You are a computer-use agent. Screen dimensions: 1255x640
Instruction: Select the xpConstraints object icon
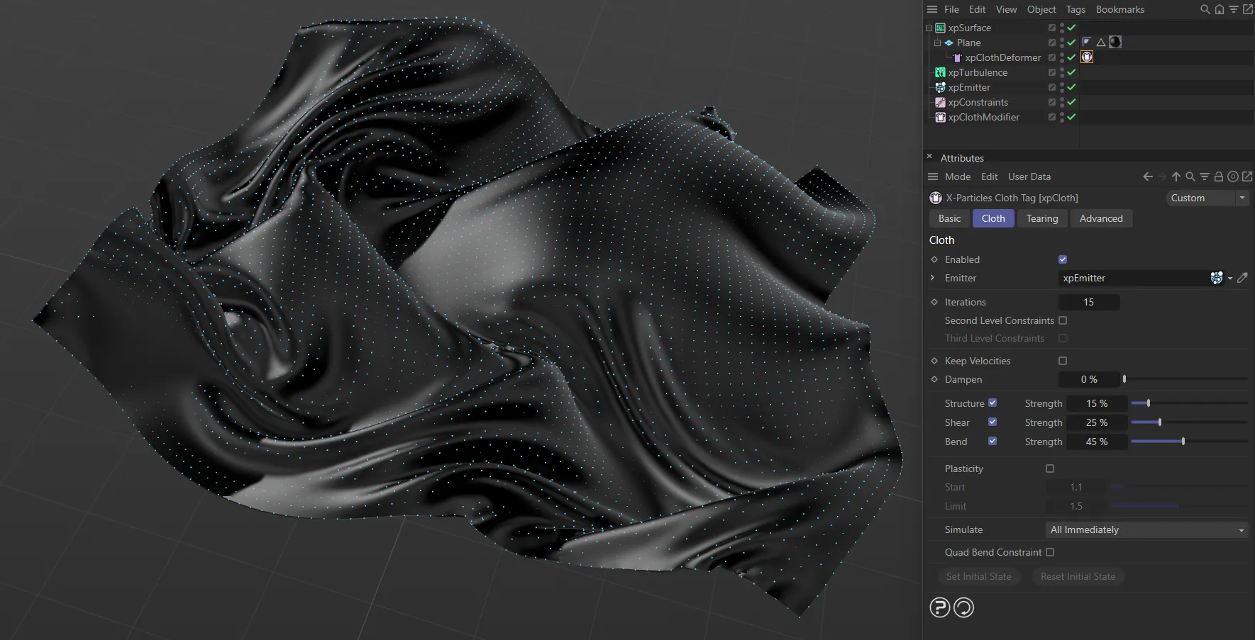click(x=940, y=102)
